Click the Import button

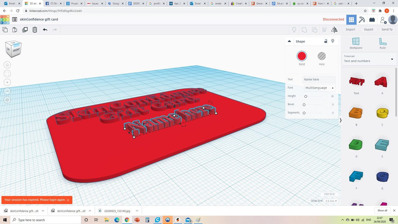click(x=350, y=30)
